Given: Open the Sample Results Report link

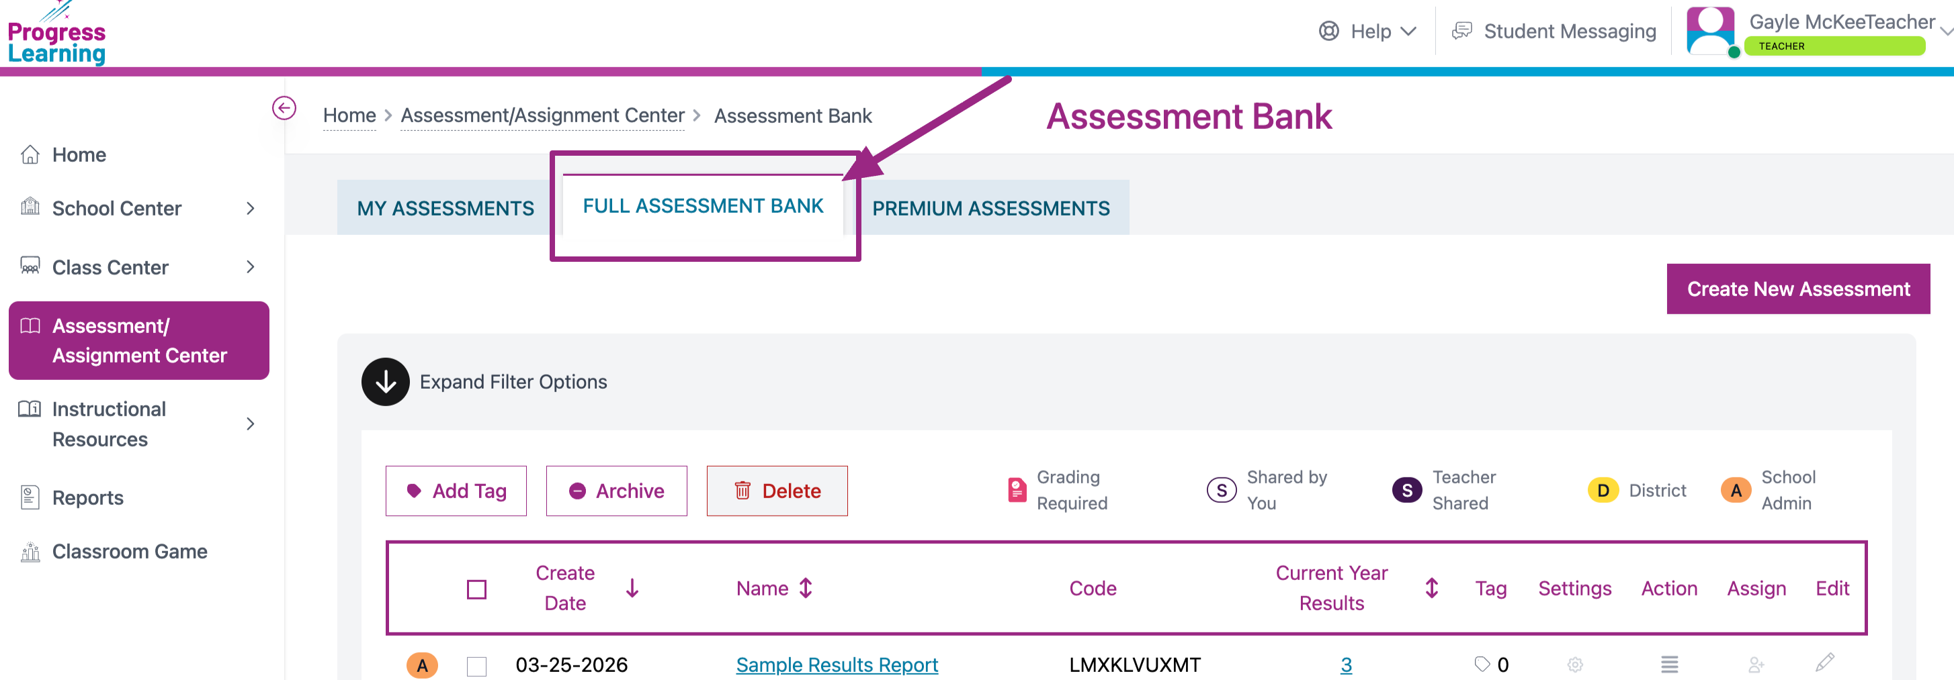Looking at the screenshot, I should tap(837, 665).
